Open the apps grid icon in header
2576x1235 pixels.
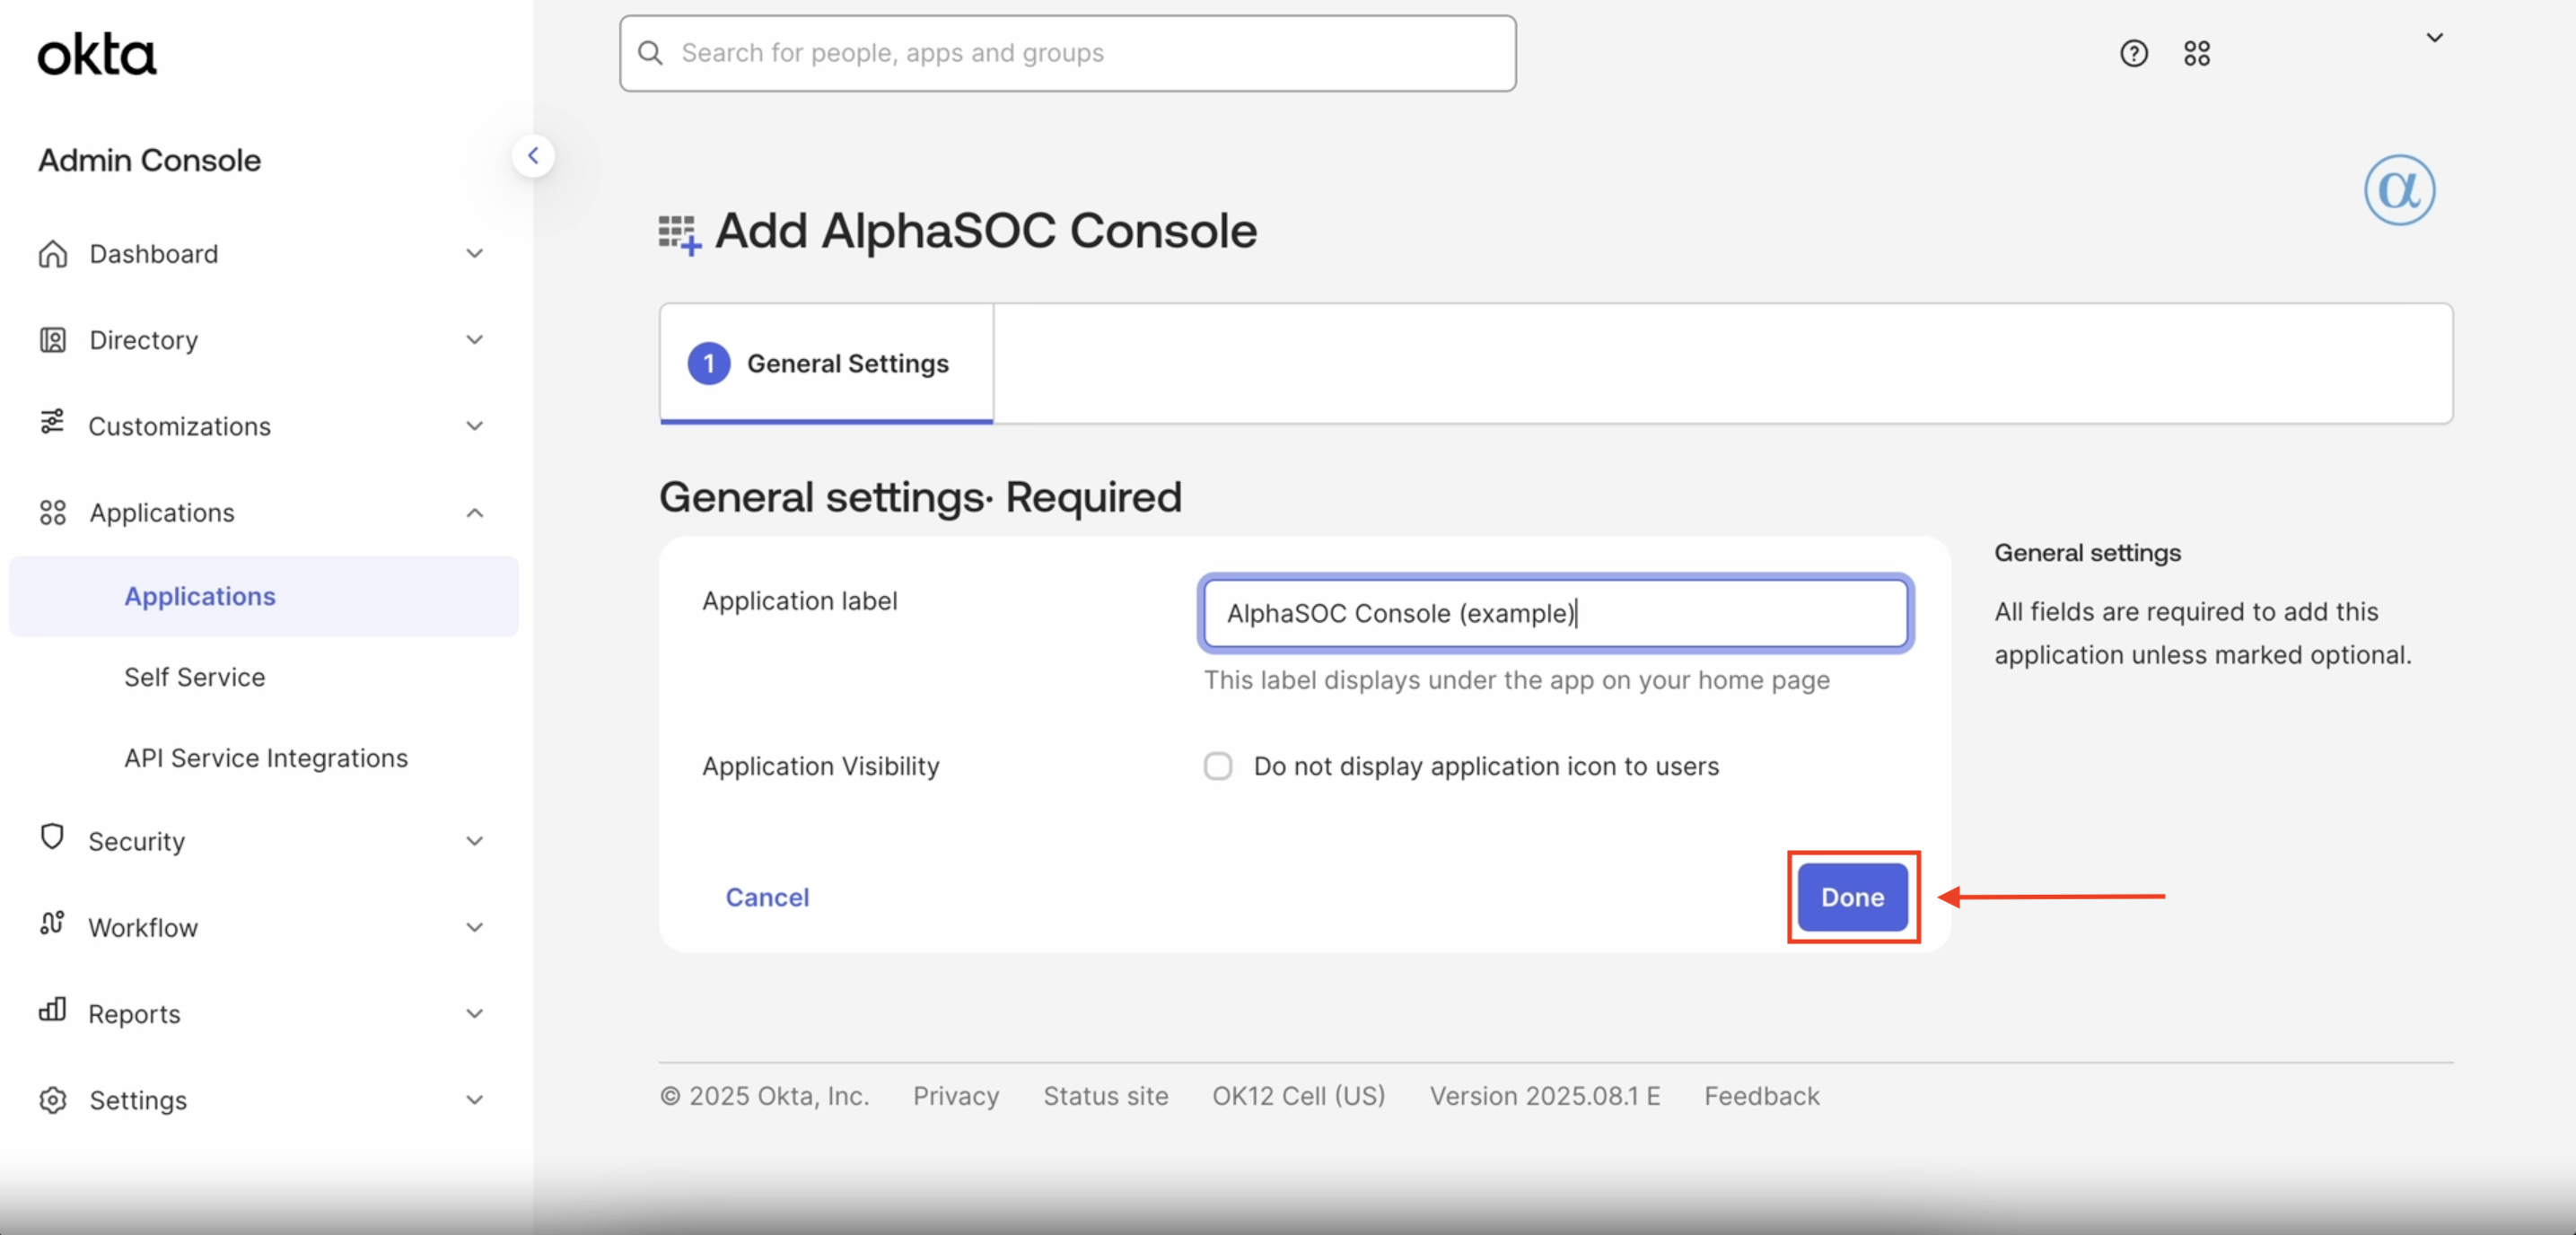(x=2196, y=53)
